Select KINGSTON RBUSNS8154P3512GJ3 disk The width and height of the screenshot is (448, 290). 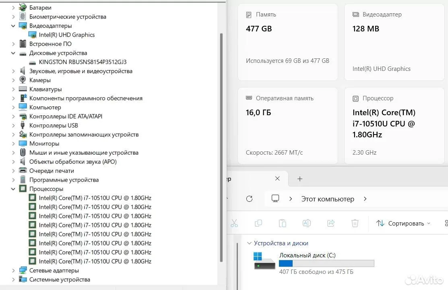click(x=83, y=62)
